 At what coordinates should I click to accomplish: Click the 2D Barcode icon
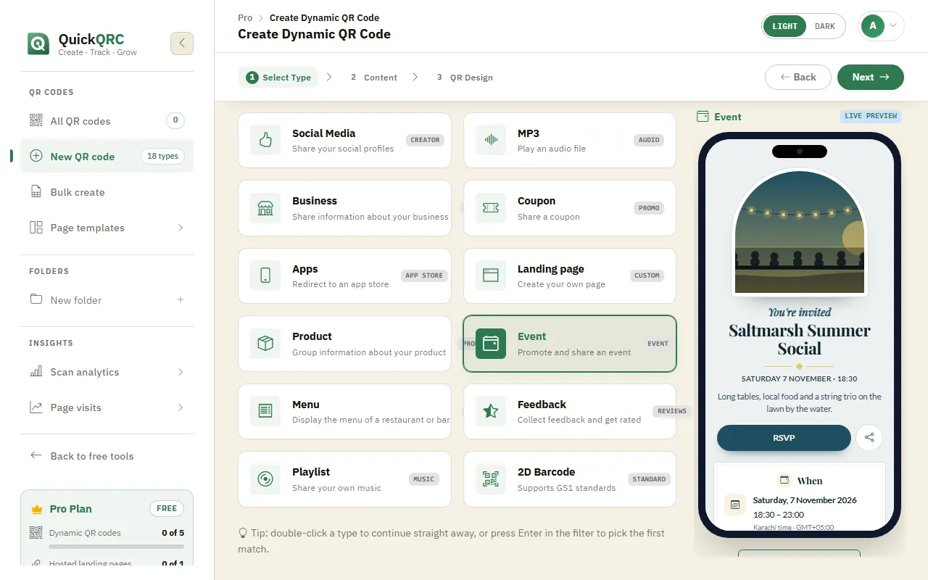point(491,479)
